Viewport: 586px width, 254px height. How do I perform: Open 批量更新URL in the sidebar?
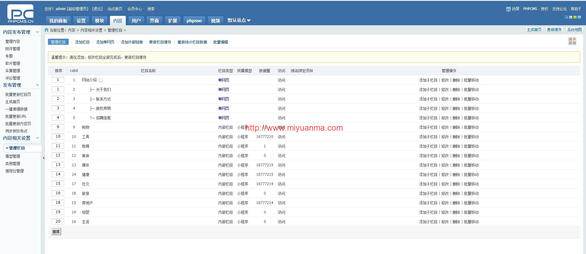[x=16, y=116]
